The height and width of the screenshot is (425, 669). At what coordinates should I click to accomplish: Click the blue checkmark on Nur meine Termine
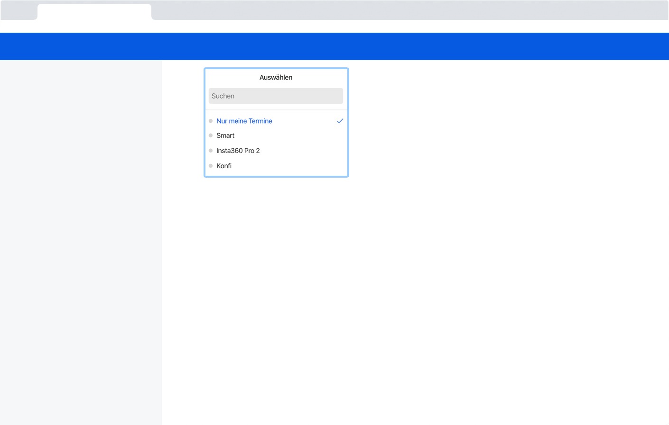pos(340,121)
